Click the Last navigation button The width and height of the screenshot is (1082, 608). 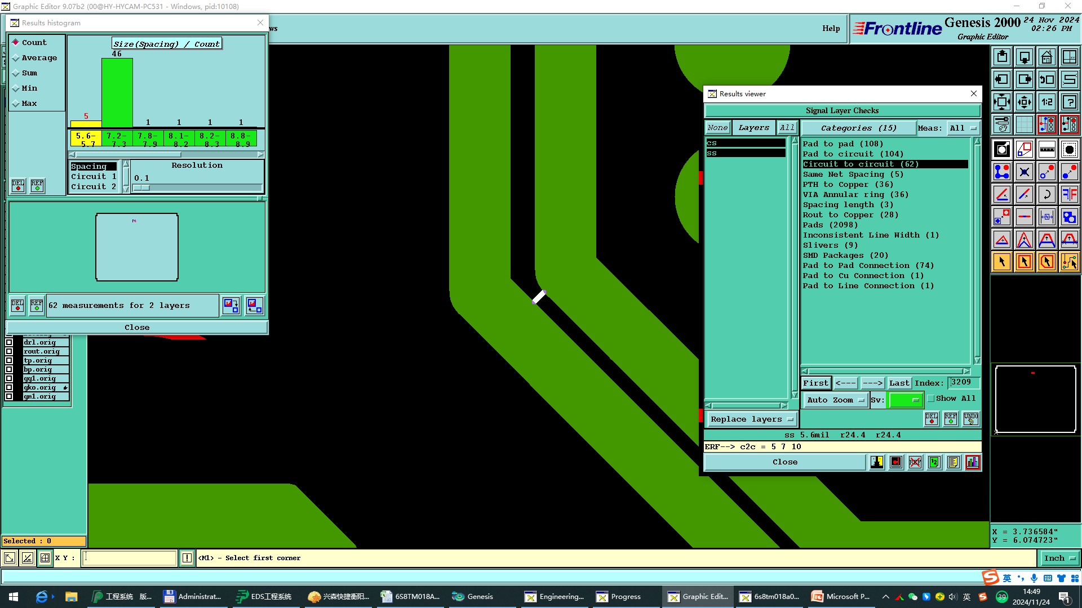(899, 383)
